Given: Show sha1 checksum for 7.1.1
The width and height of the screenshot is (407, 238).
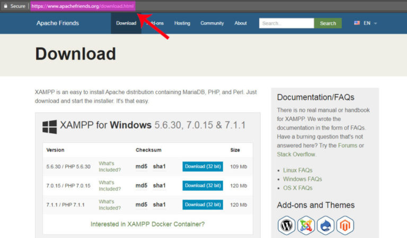Looking at the screenshot, I should (159, 205).
